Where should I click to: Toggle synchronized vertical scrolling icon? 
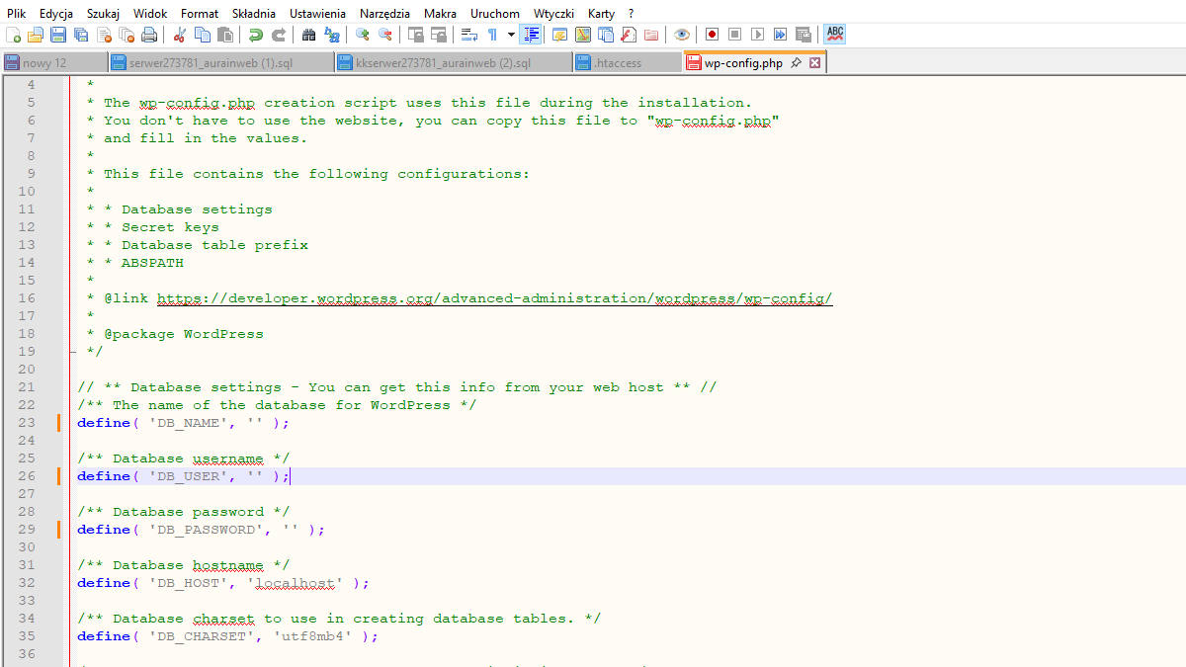coord(415,35)
